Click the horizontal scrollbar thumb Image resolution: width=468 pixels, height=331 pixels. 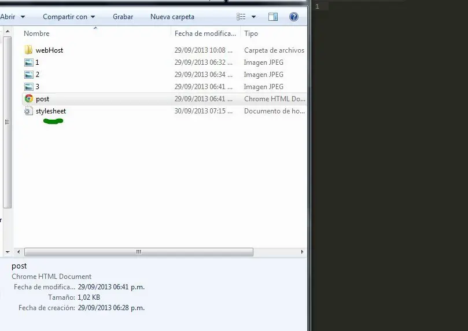139,252
